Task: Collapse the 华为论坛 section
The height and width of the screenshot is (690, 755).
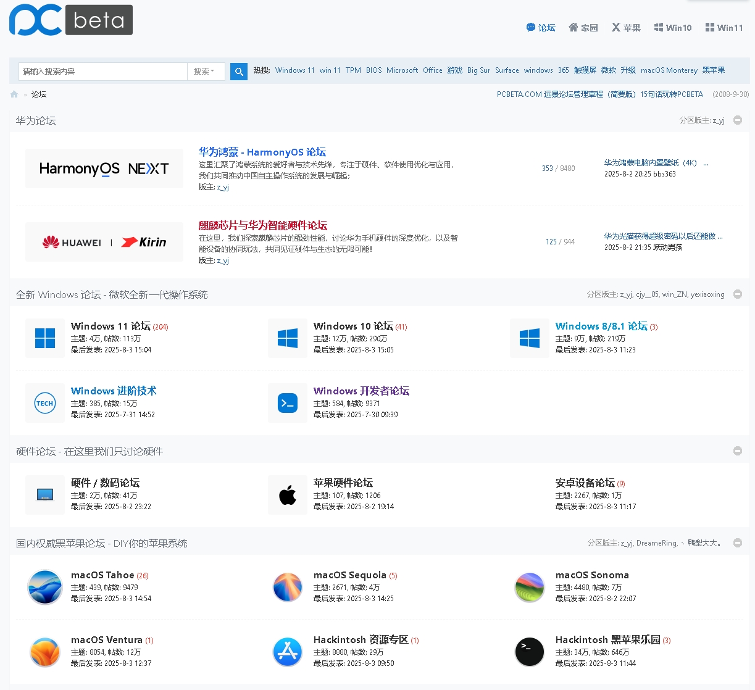Action: click(x=738, y=120)
